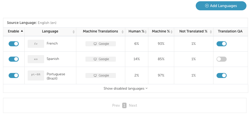Viewport: 250px width, 115px height.
Task: Sort by Machine Translations column arrows
Action: 123,32
